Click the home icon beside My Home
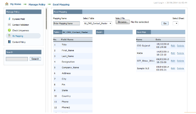Viewport: 196px width, 114px height. tap(7, 4)
